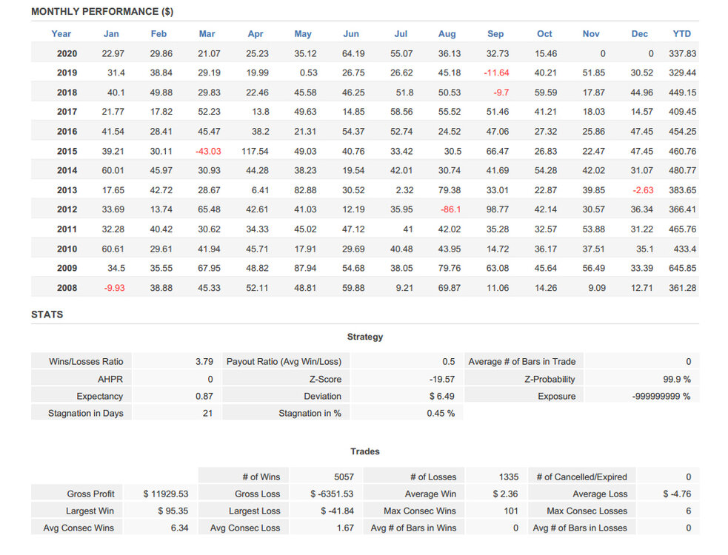The image size is (728, 555).
Task: Click the MONTHLY PERFORMANCE ($) heading
Action: pyautogui.click(x=102, y=12)
